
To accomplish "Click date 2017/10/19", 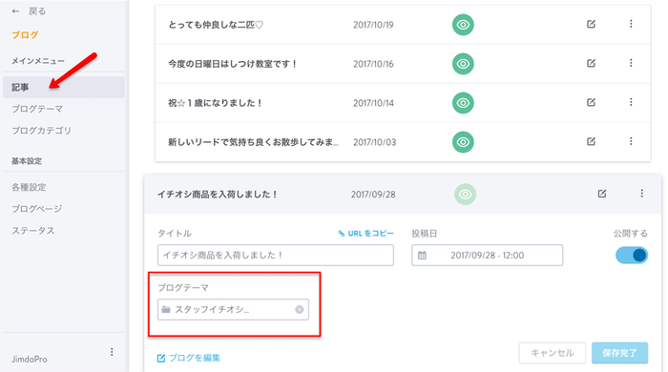I will [373, 25].
